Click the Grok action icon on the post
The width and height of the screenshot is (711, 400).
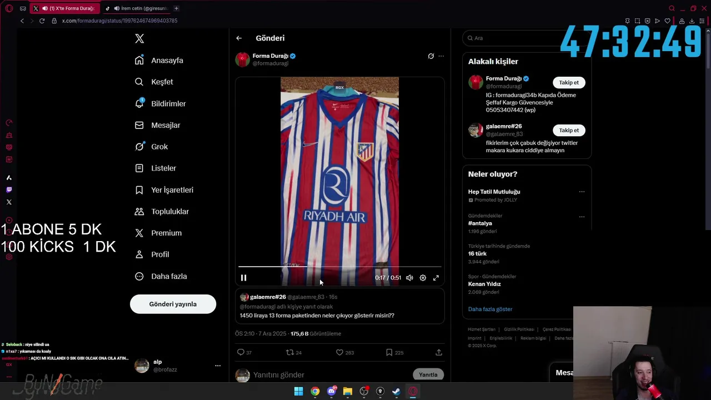tap(430, 56)
